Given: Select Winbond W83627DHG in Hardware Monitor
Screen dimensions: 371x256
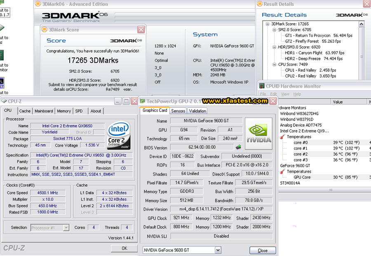Looking at the screenshot, I should (299, 114).
